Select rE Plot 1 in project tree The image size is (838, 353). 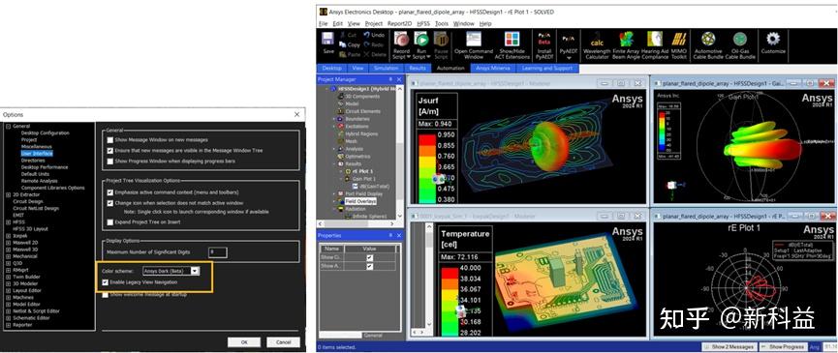362,171
